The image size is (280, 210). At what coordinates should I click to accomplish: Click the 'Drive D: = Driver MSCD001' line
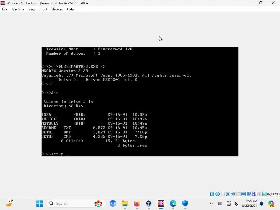[98, 80]
